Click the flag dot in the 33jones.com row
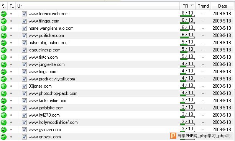 click(11, 86)
